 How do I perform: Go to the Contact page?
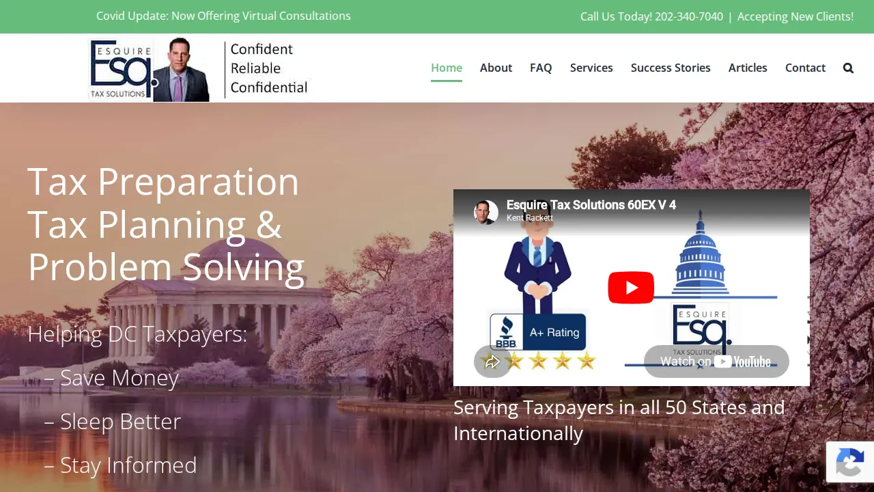coord(805,68)
